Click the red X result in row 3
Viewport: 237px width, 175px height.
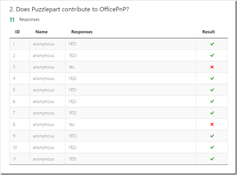tap(212, 67)
